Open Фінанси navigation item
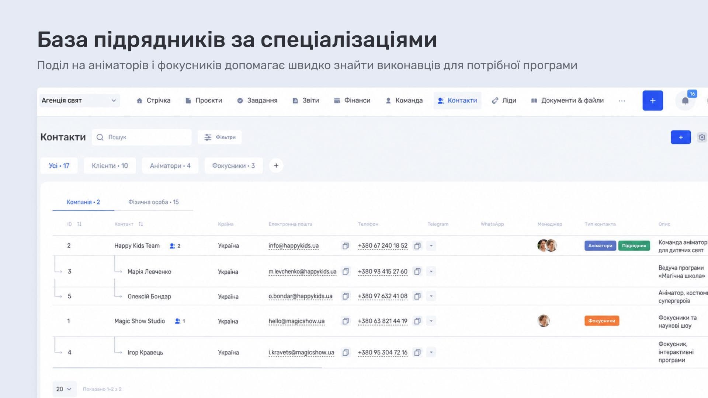Screen dimensions: 708x398 coord(352,101)
